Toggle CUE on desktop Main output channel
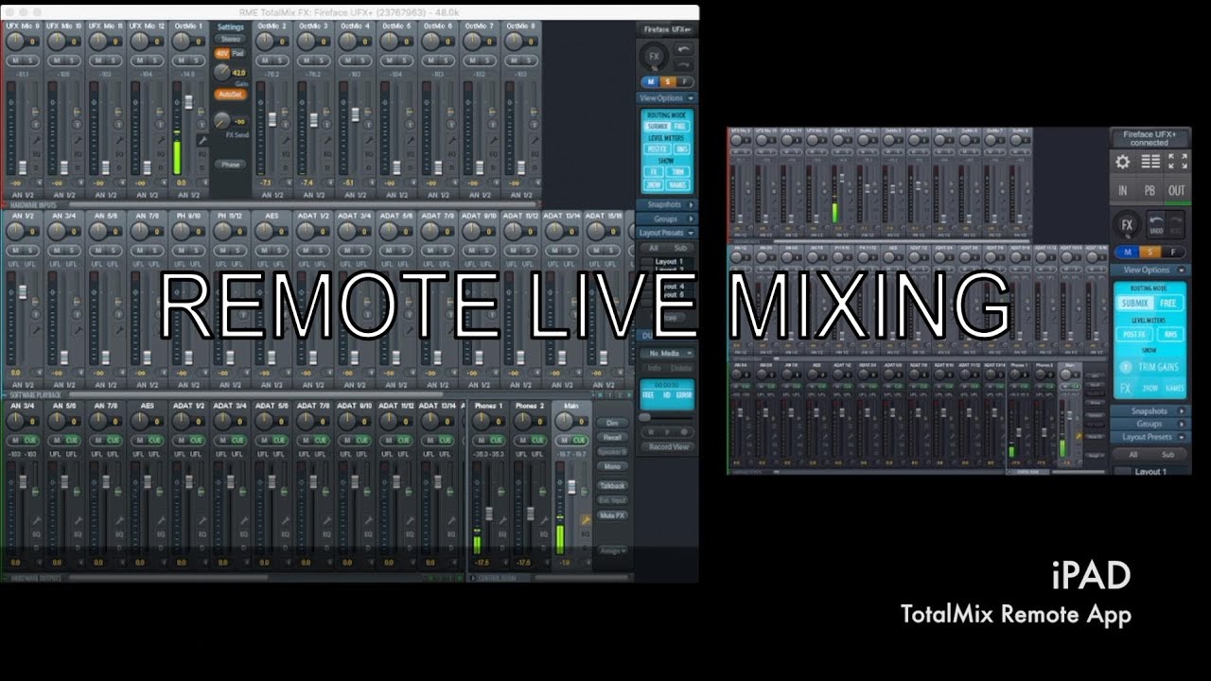Image resolution: width=1211 pixels, height=681 pixels. click(578, 441)
